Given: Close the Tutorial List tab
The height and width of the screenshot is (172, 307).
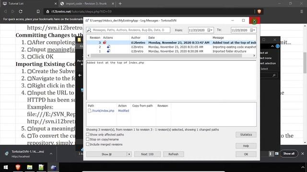Looking at the screenshot, I should 56,3.
